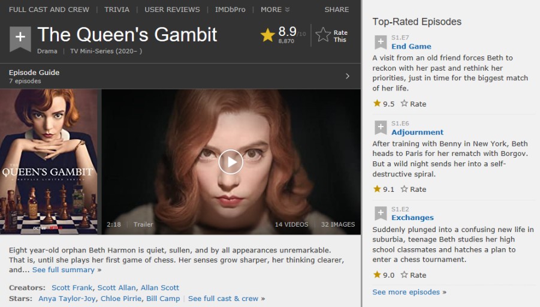The height and width of the screenshot is (307, 540).
Task: Click the S1.E6 episode label
Action: pyautogui.click(x=400, y=124)
